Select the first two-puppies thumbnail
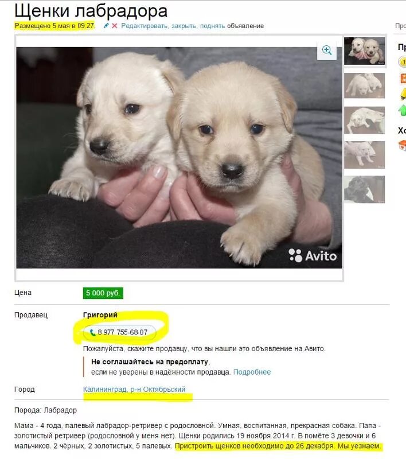 click(x=365, y=51)
